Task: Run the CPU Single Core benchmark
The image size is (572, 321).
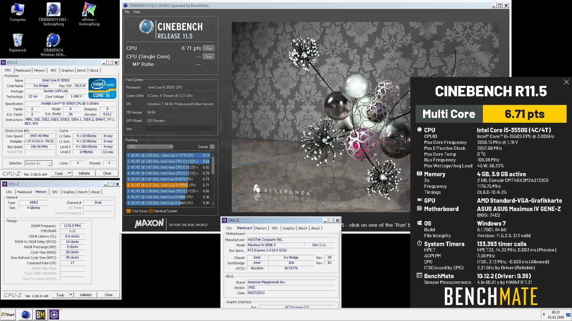Action: tap(209, 57)
